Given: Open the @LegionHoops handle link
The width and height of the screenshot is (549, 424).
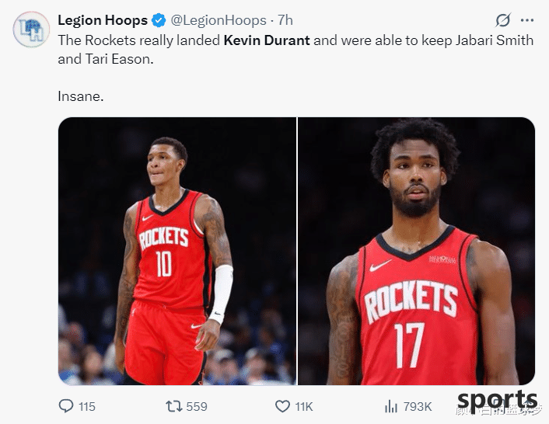Looking at the screenshot, I should click(219, 20).
